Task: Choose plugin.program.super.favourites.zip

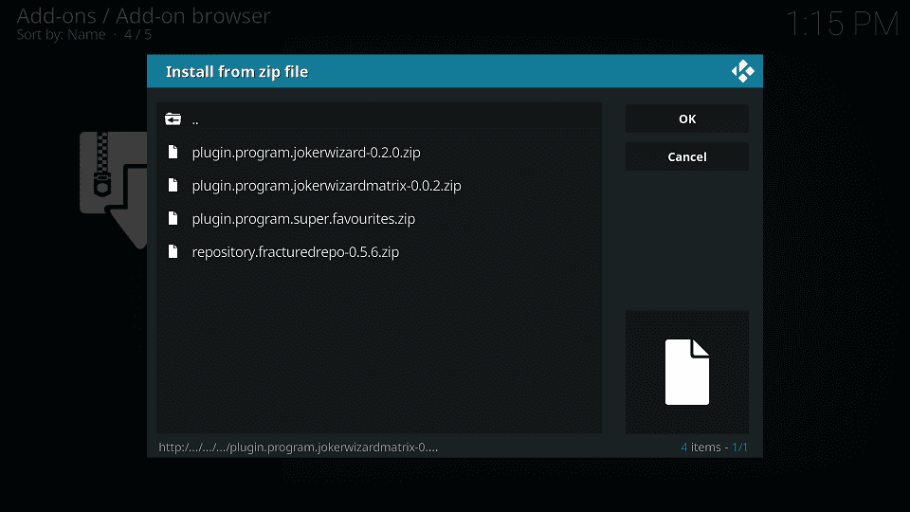Action: coord(379,218)
